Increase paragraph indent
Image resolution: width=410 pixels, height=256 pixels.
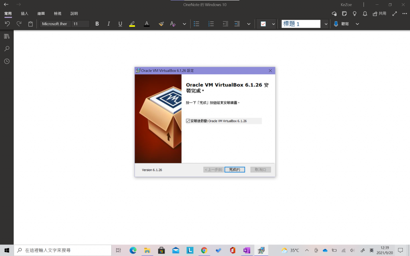[237, 24]
